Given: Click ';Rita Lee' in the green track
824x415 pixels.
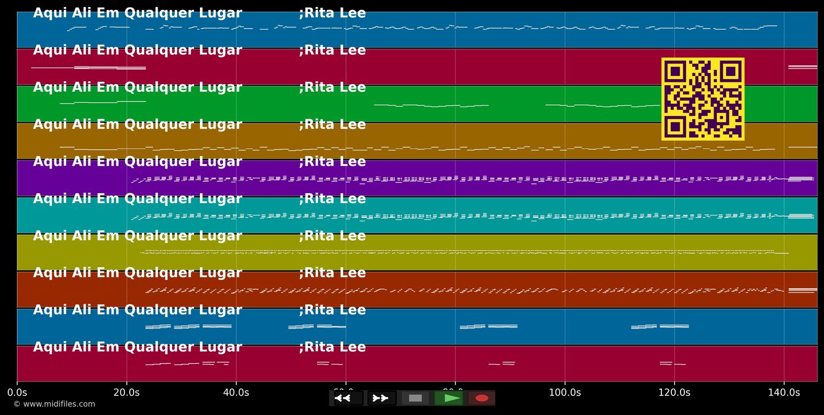Looking at the screenshot, I should click(332, 87).
